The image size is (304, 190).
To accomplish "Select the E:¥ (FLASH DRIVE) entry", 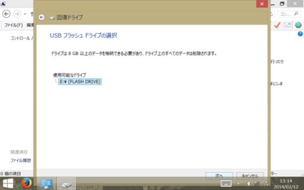I will 80,82.
